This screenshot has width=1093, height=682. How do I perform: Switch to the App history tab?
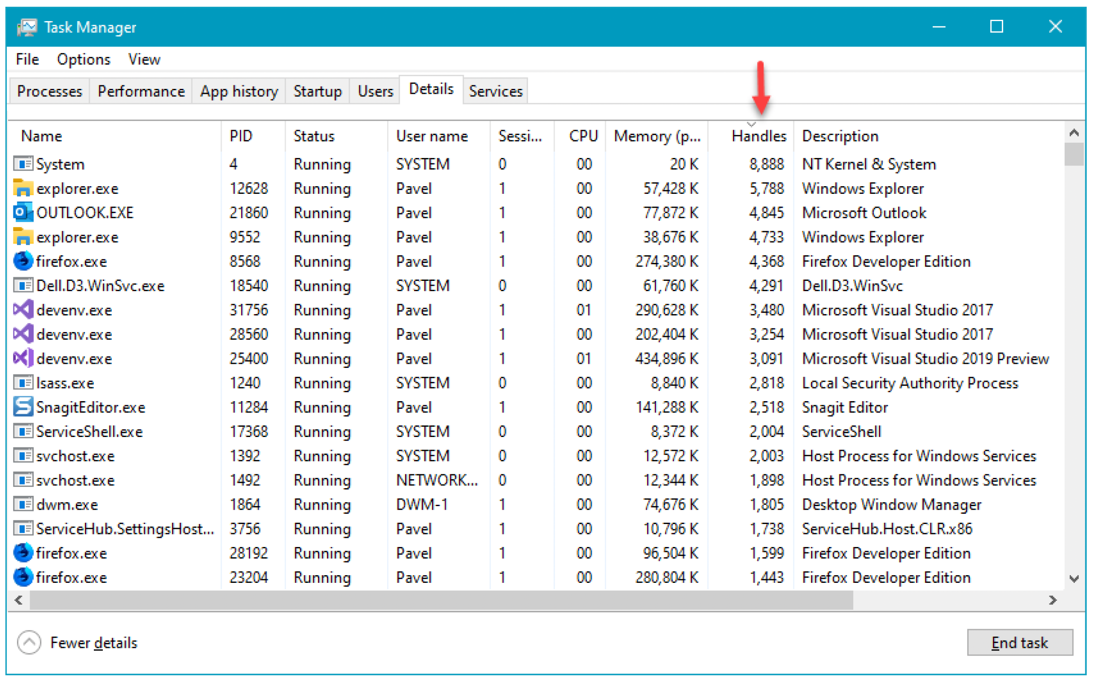pyautogui.click(x=239, y=92)
